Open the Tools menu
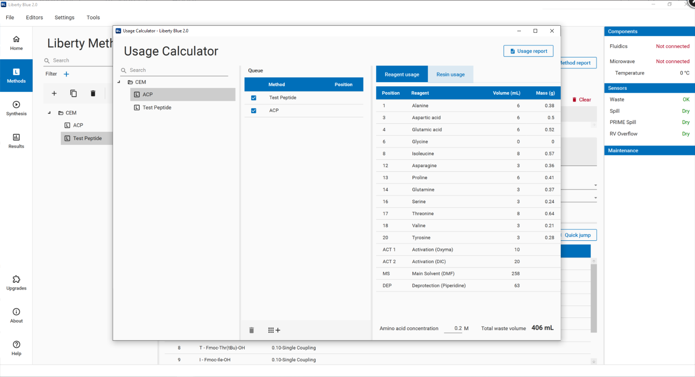Viewport: 695px width, 377px height. [x=93, y=18]
